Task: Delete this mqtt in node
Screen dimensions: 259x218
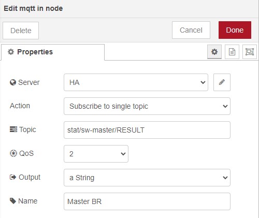Action: pos(21,31)
